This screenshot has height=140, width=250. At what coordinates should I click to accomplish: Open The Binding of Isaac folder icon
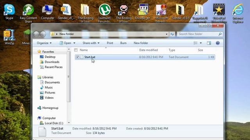tap(86, 14)
